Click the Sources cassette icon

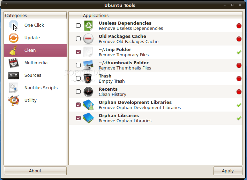pyautogui.click(x=14, y=75)
